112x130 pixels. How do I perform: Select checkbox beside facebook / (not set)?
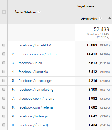point(4,125)
